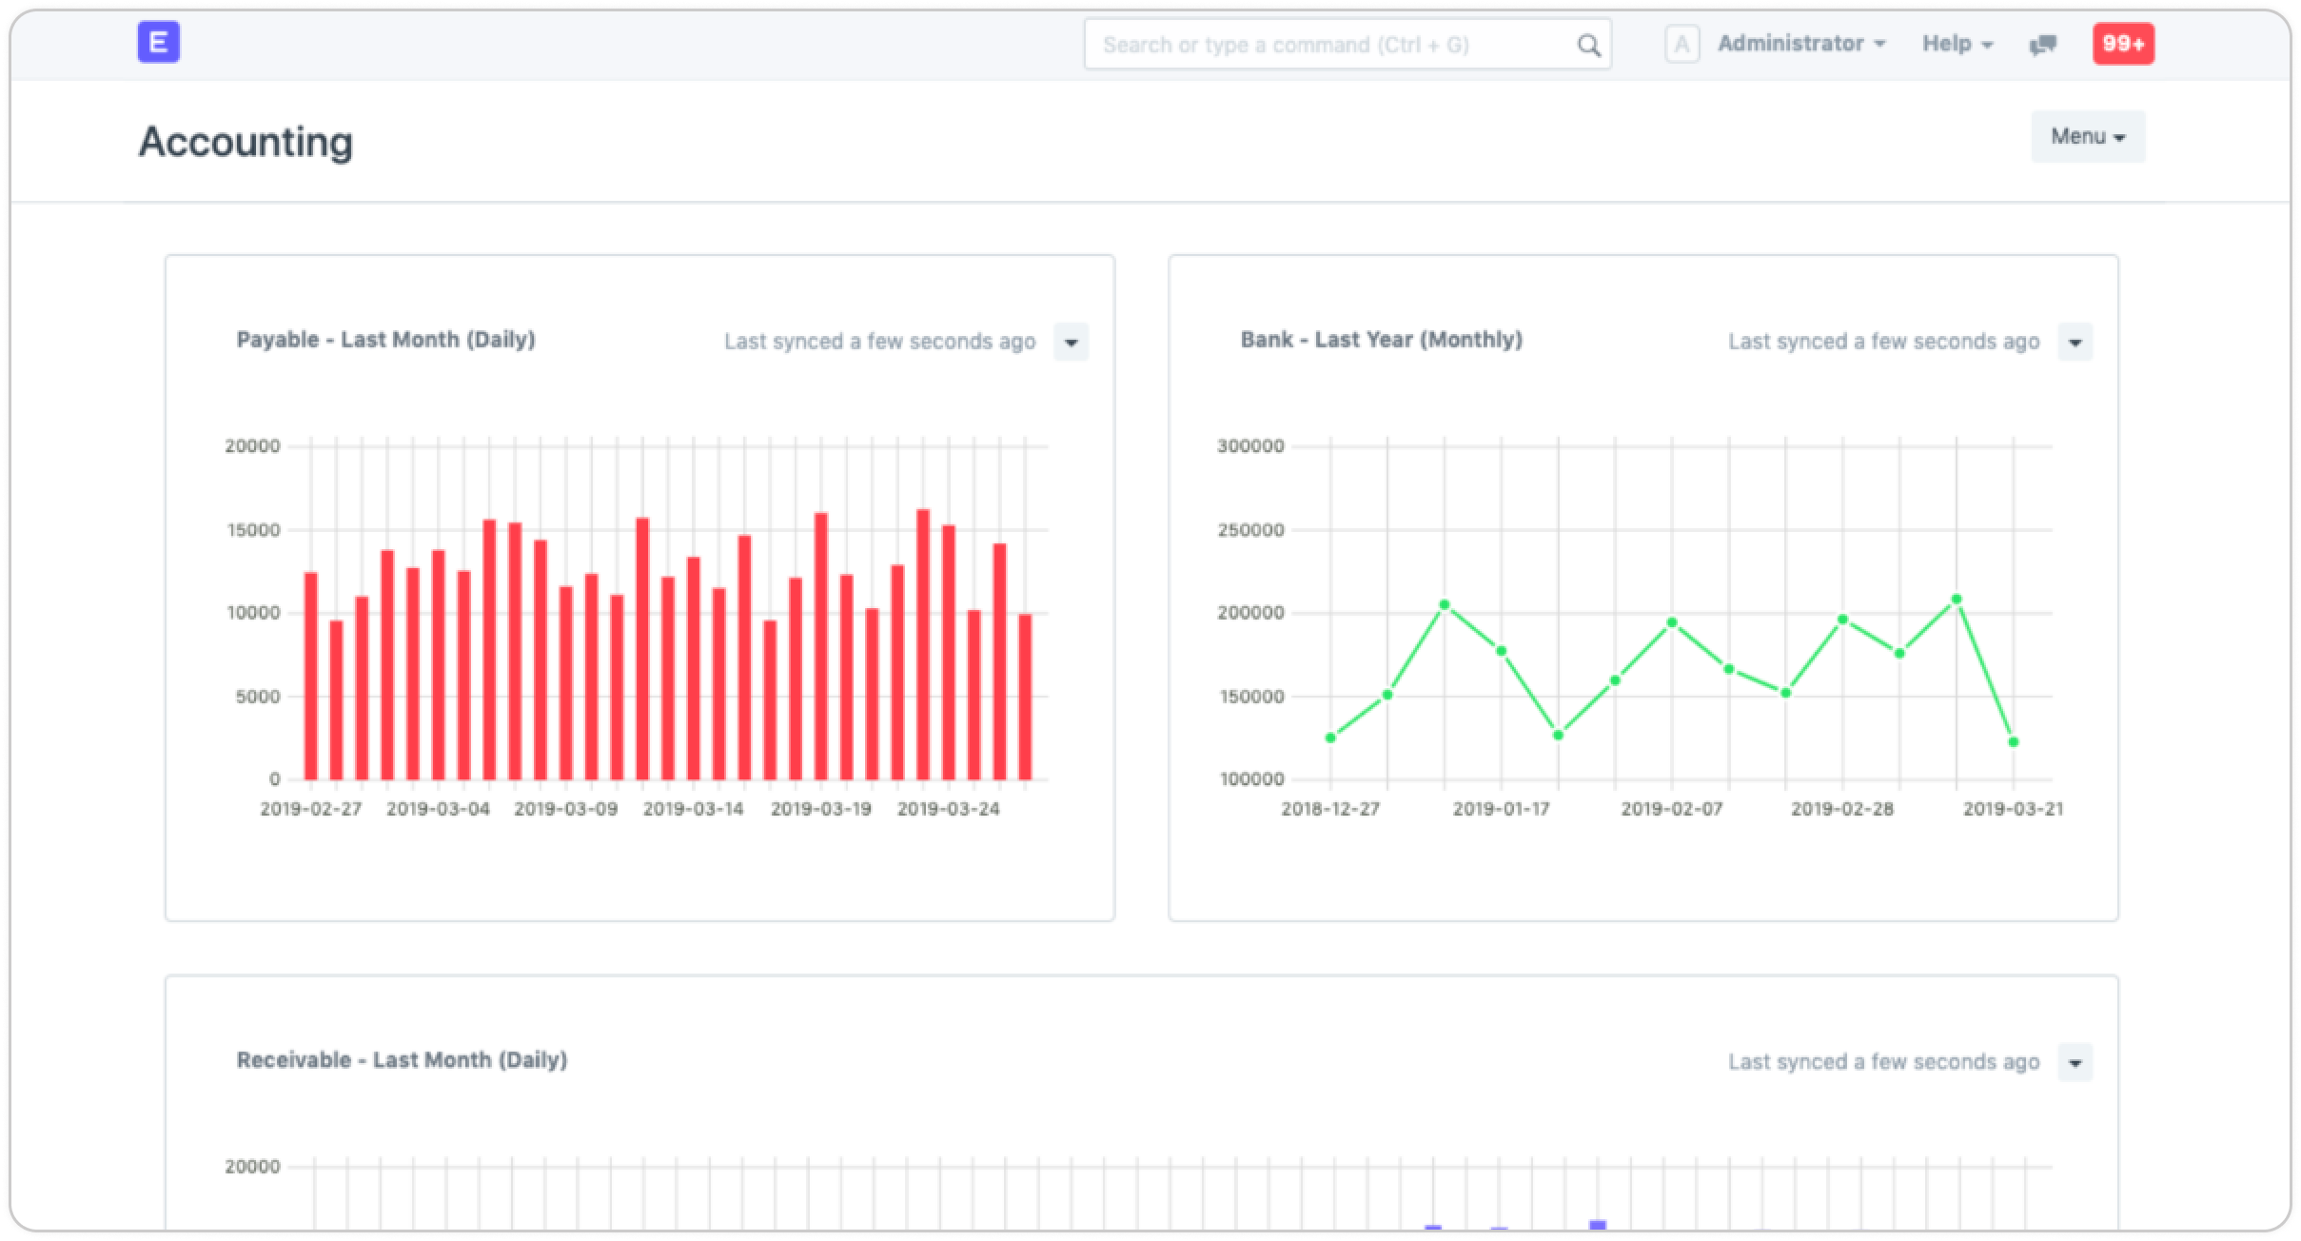Click Bank chart's last synced text

click(x=1883, y=342)
